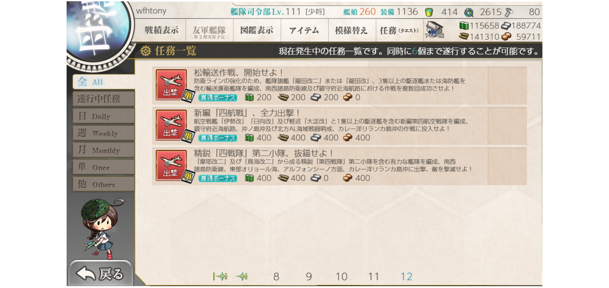Click the sortie icon for 新編「四航戦」 quest
This screenshot has width=609, height=288.
(171, 125)
